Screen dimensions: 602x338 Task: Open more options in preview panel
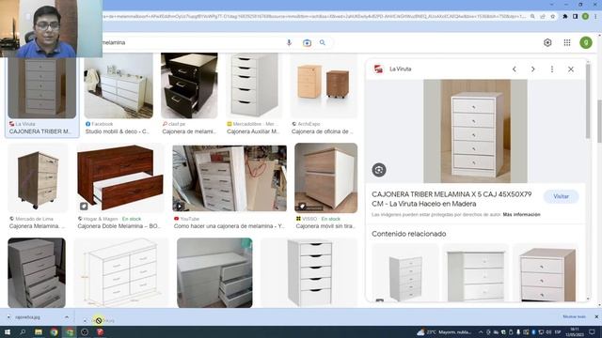coord(552,69)
